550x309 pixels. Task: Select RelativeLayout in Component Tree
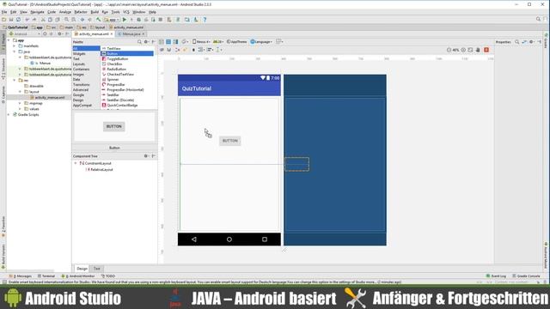coord(99,170)
